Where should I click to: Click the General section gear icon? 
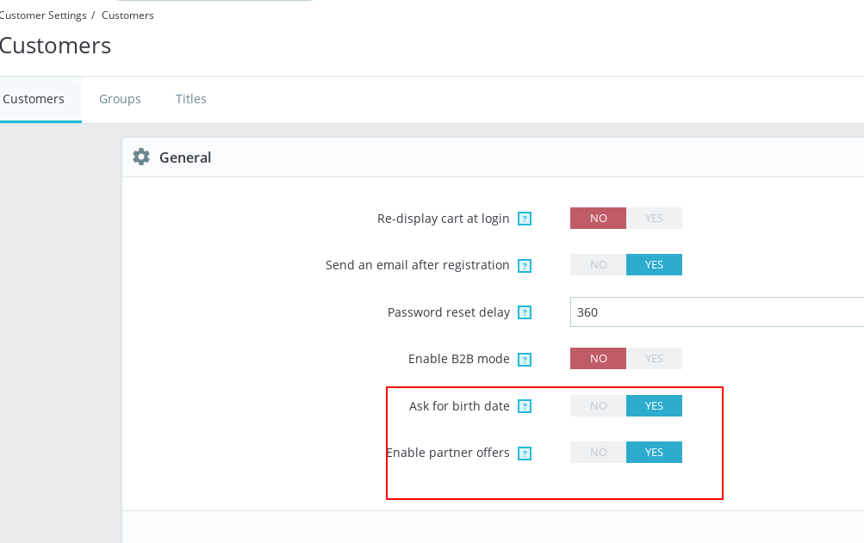(x=141, y=157)
